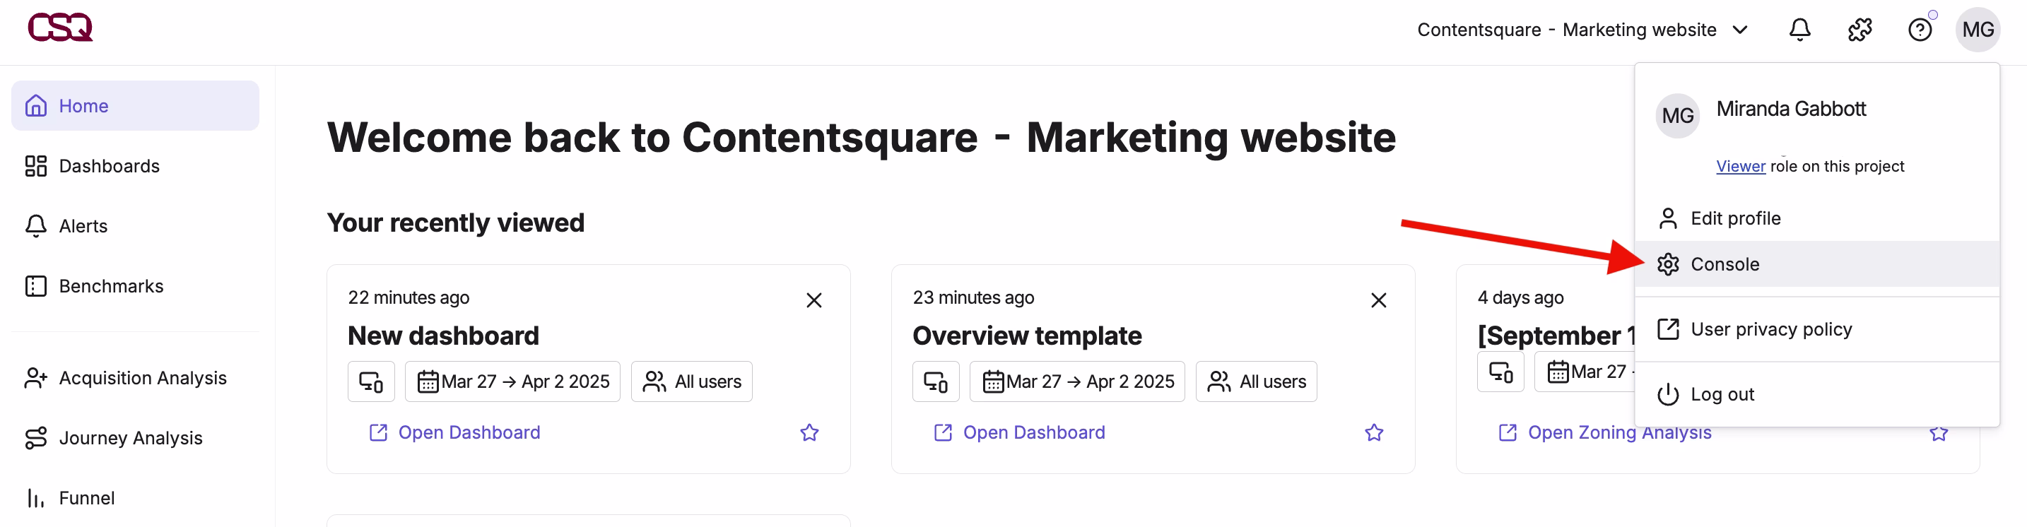2027x527 pixels.
Task: Open User privacy policy
Action: [x=1817, y=328]
